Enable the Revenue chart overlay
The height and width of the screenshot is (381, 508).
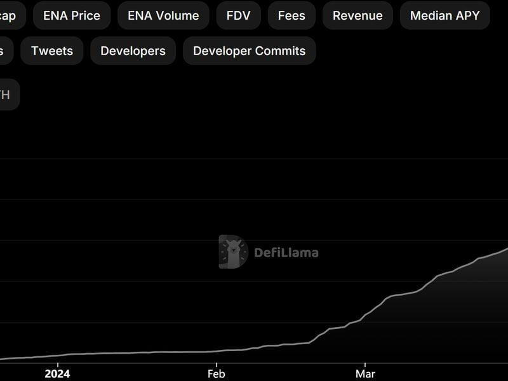pyautogui.click(x=358, y=15)
